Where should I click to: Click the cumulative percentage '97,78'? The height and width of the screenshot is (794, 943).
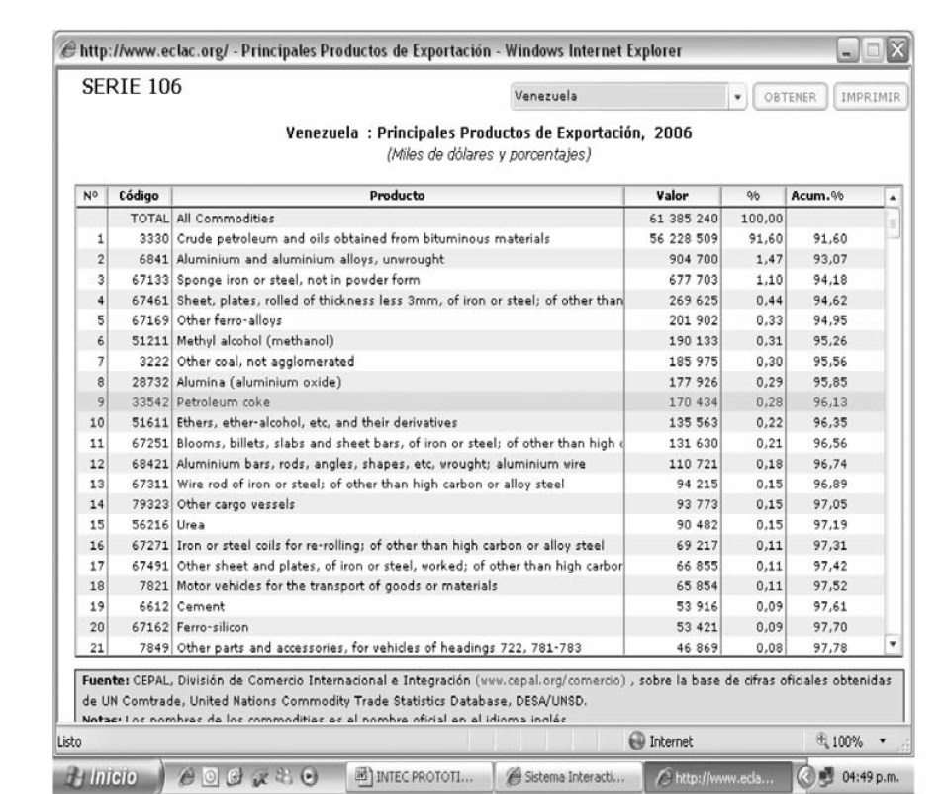[830, 648]
